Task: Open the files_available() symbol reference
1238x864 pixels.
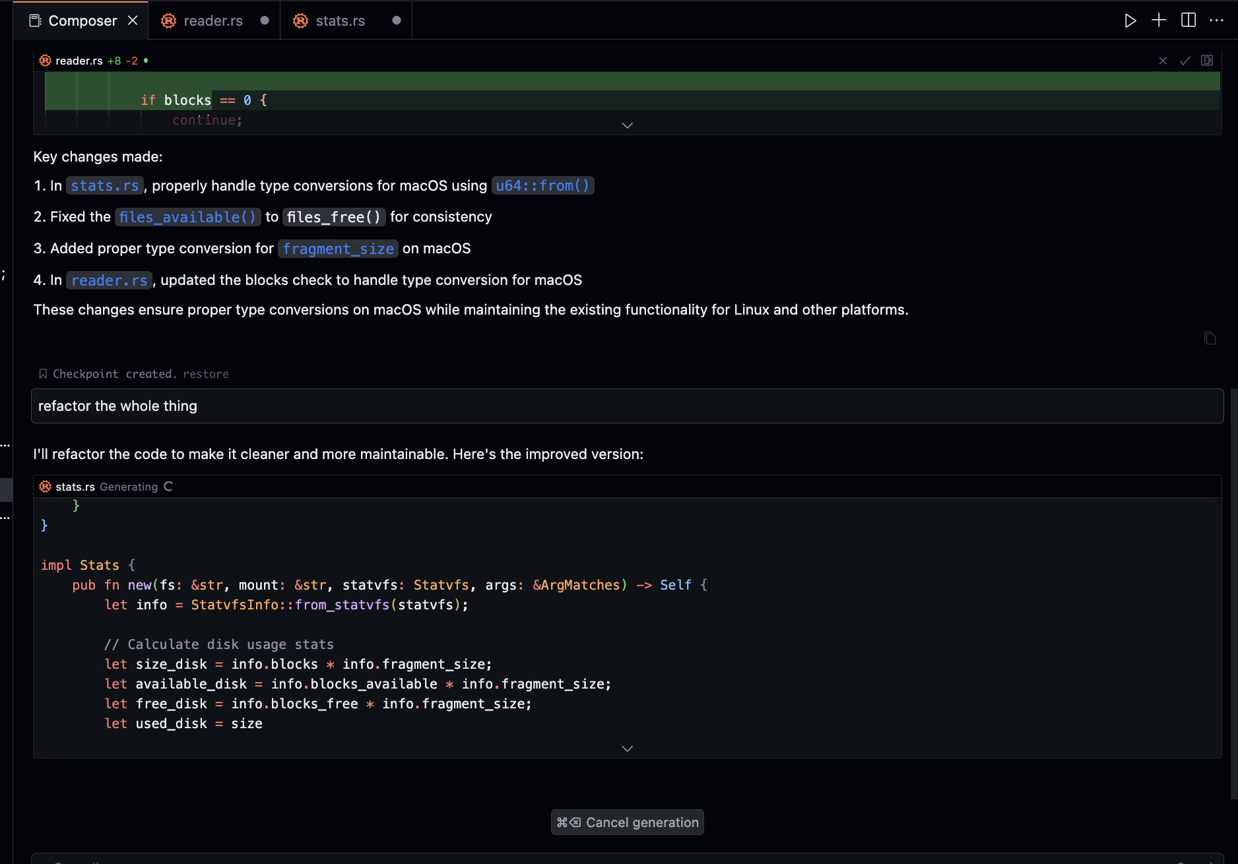Action: click(187, 217)
